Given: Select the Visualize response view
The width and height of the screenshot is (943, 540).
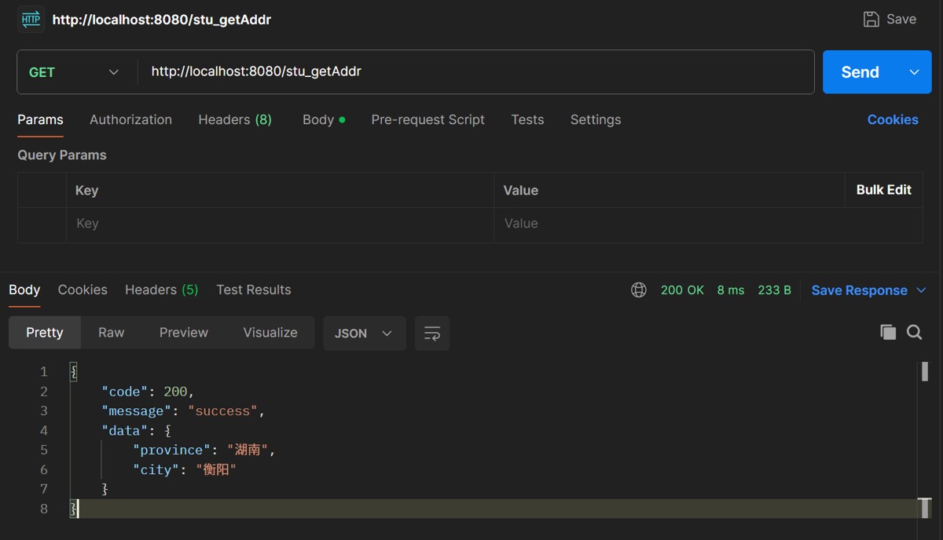Looking at the screenshot, I should pos(270,333).
